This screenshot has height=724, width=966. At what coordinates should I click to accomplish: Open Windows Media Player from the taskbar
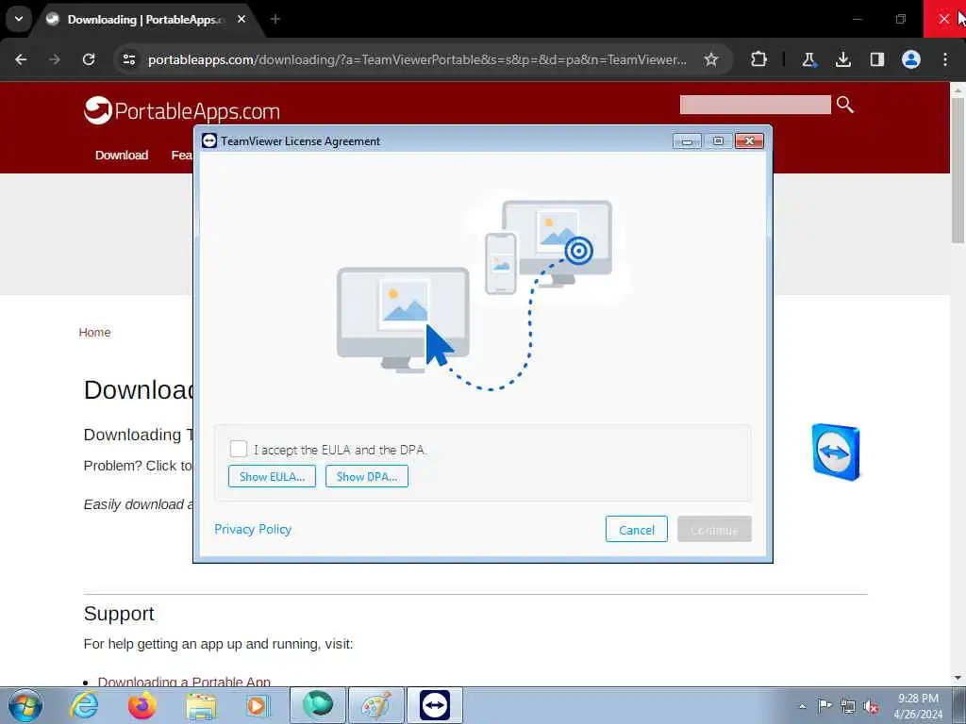tap(257, 705)
